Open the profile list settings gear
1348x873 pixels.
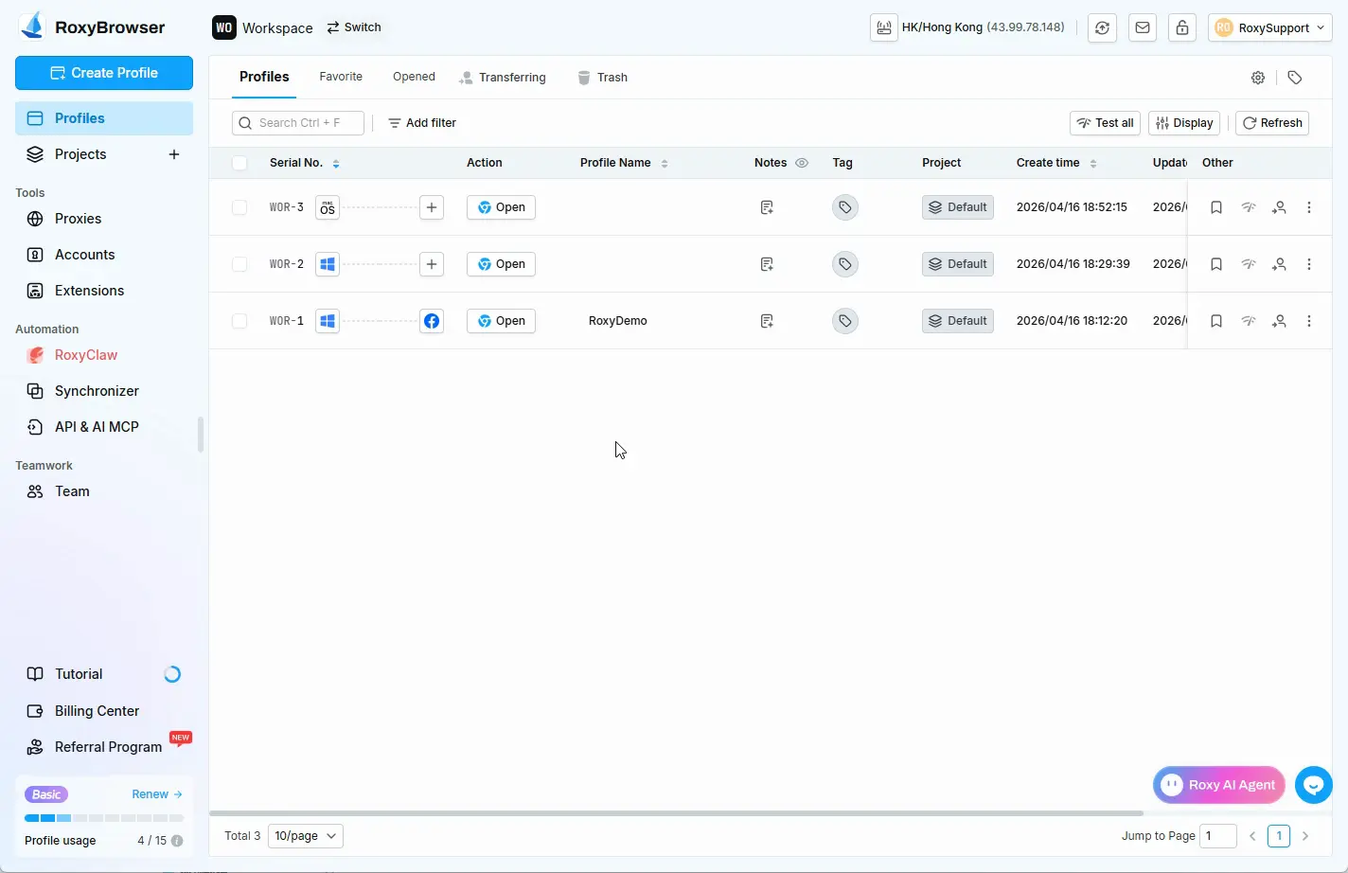coord(1258,78)
